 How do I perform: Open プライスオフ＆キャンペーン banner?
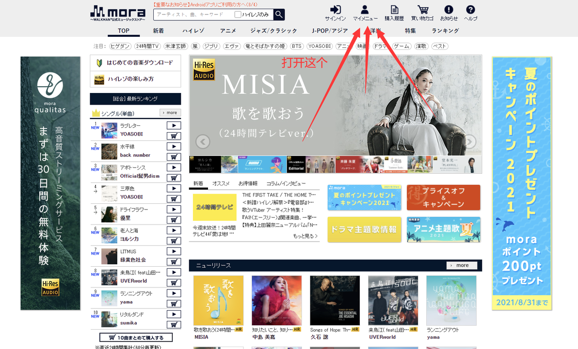[x=444, y=197]
